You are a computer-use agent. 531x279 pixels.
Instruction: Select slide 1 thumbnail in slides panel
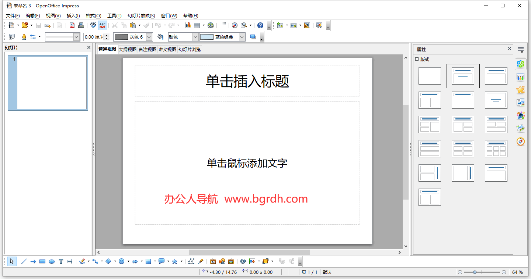click(48, 83)
